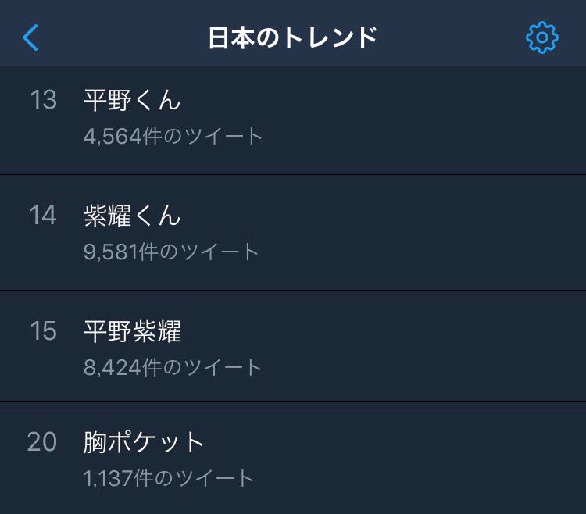
Task: Click the rank number 15
Action: (43, 331)
